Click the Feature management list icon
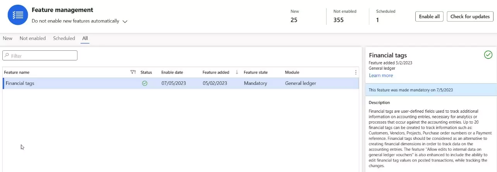Image resolution: width=497 pixels, height=172 pixels. click(18, 15)
